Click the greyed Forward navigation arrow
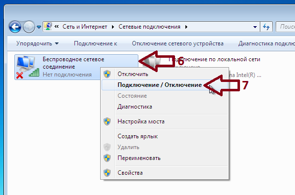This screenshot has height=195, width=295. (x=29, y=27)
